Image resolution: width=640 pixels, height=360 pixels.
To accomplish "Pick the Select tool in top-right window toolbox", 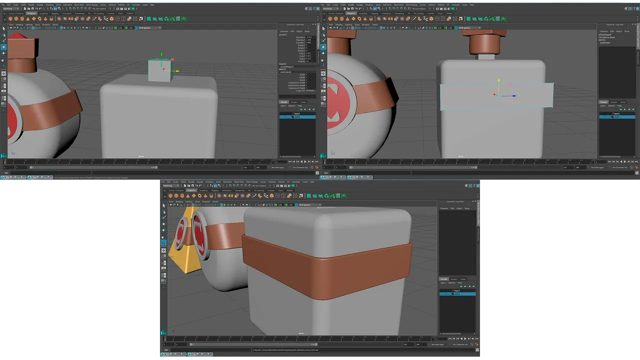I will tap(324, 28).
